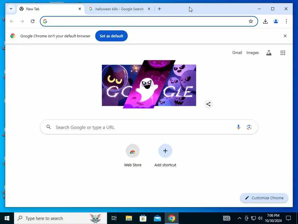Viewport: 298px width, 224px height.
Task: Open the Web Store shortcut
Action: 133,156
